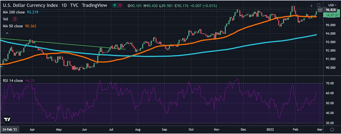Click the green market status dot
The image size is (341, 134).
pos(115,5)
